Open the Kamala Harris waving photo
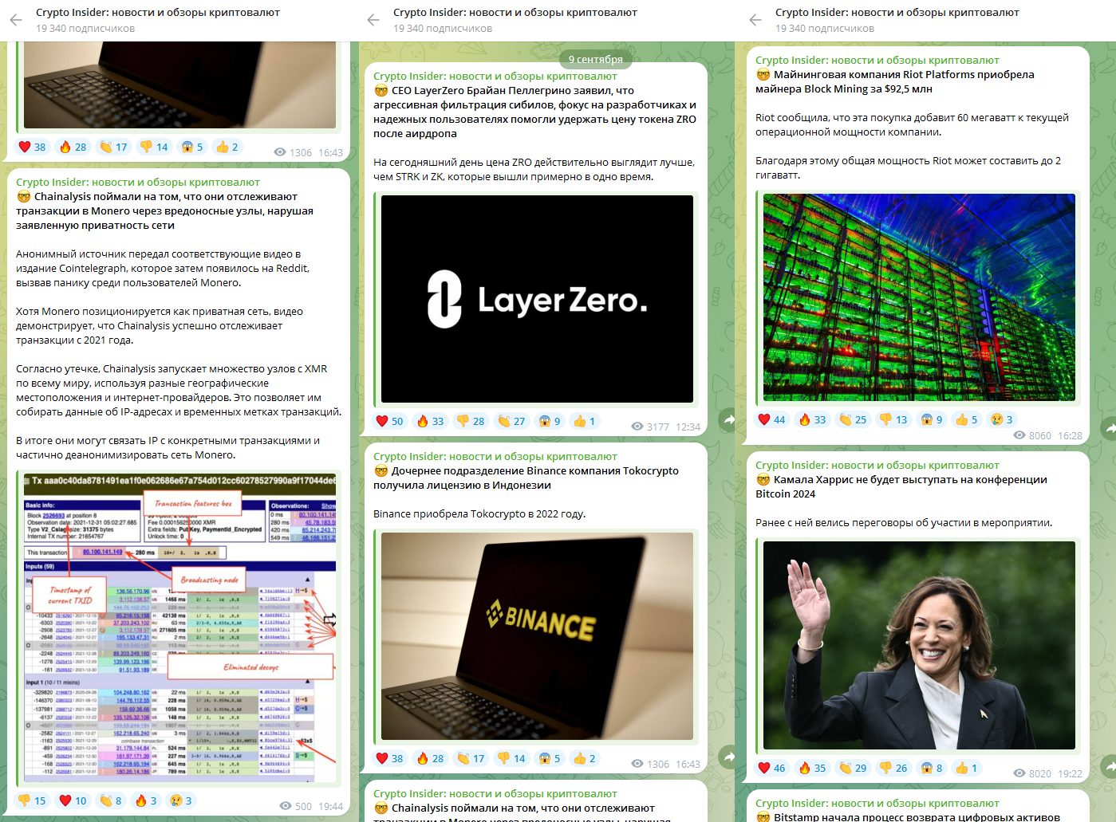The height and width of the screenshot is (822, 1116). tap(919, 645)
